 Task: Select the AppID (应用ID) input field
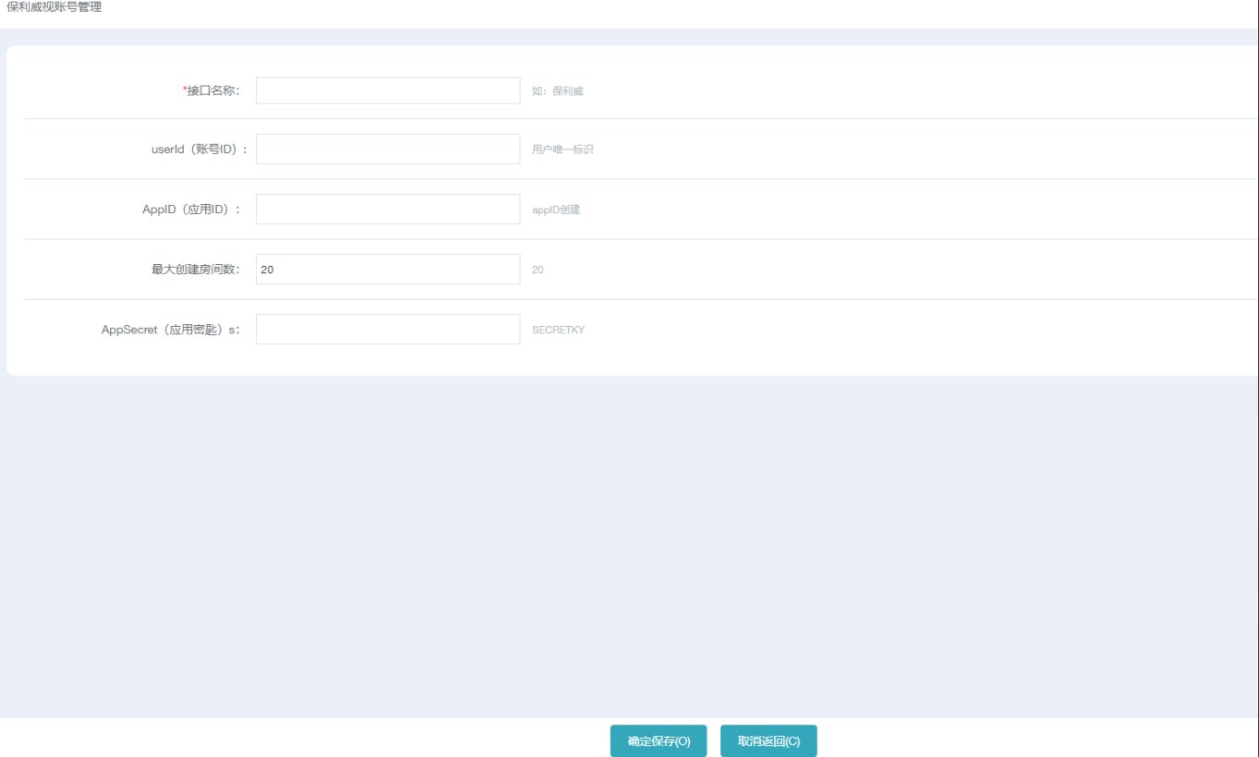388,209
